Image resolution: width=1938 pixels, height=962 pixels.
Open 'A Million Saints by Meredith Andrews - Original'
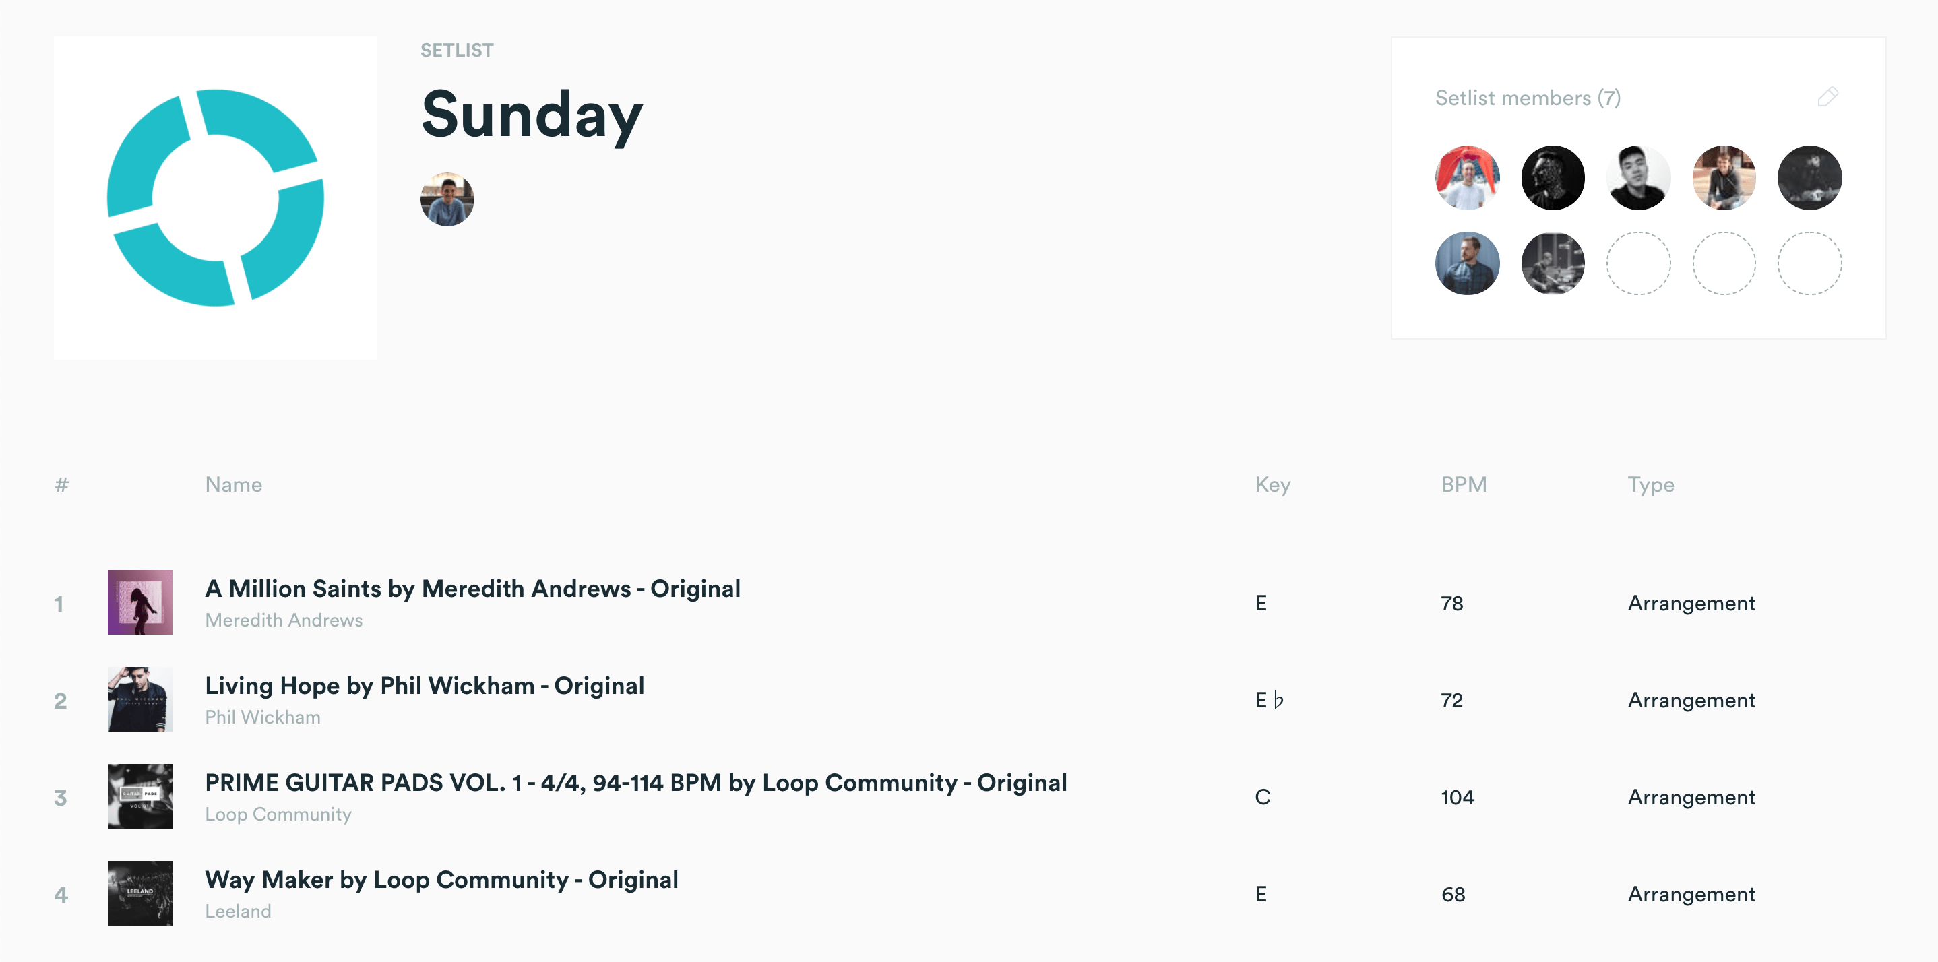(472, 589)
